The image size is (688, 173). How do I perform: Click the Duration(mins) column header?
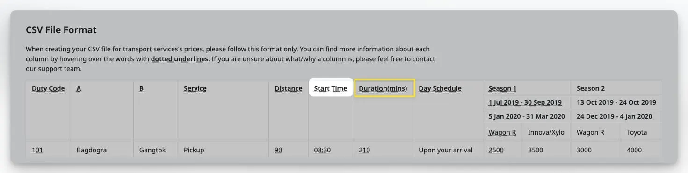pyautogui.click(x=383, y=88)
